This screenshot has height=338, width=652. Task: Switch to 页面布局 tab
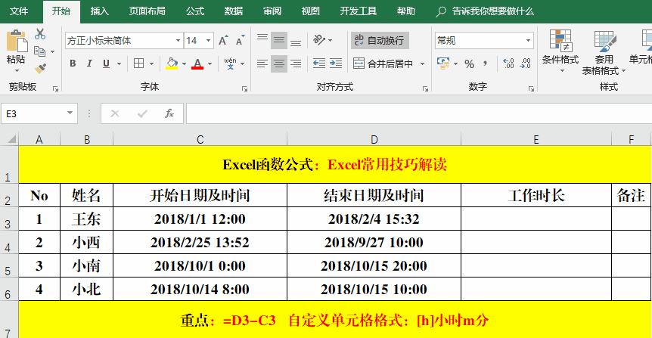pos(147,11)
